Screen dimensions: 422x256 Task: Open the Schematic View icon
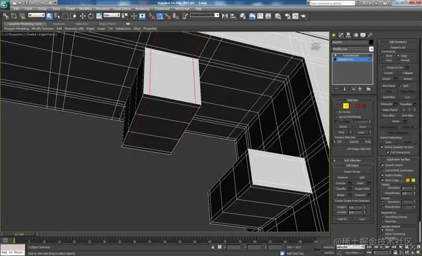[x=268, y=16]
